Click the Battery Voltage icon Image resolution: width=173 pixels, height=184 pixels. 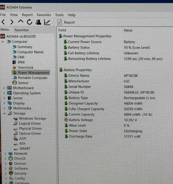click(x=66, y=120)
